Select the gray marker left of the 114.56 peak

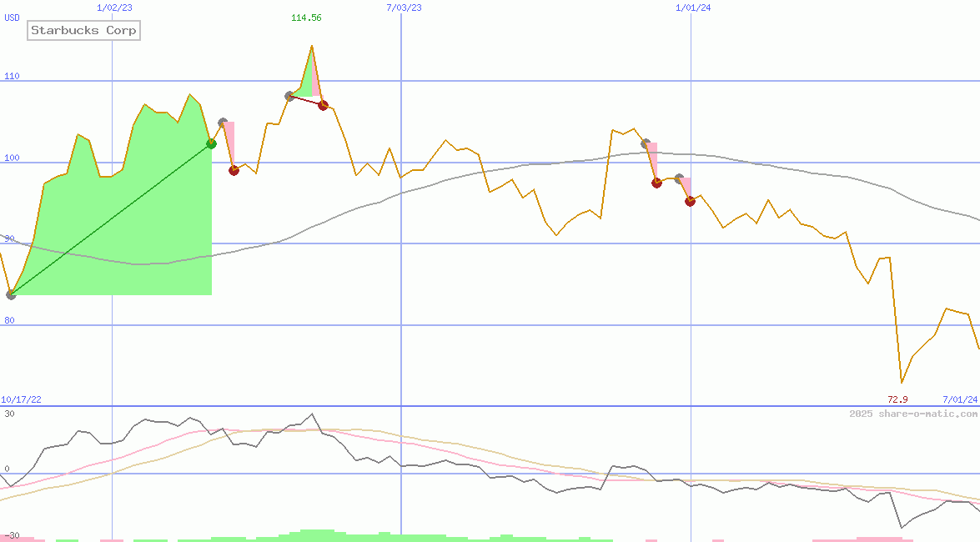click(289, 96)
